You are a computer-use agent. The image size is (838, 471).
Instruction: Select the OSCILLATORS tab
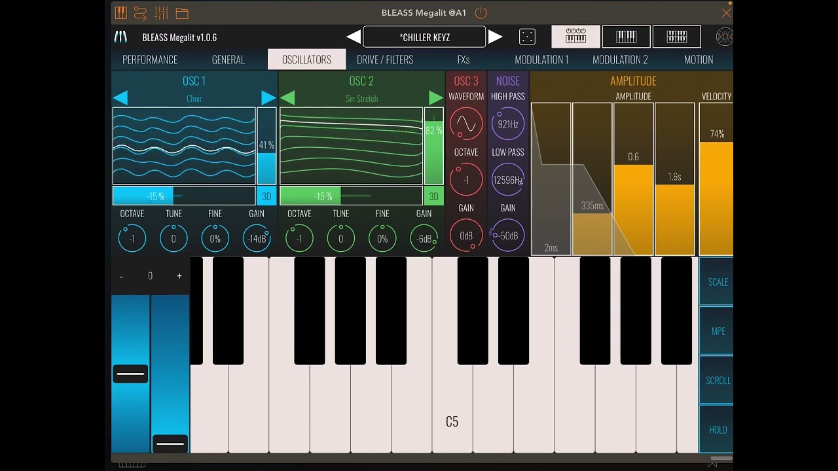click(x=306, y=60)
